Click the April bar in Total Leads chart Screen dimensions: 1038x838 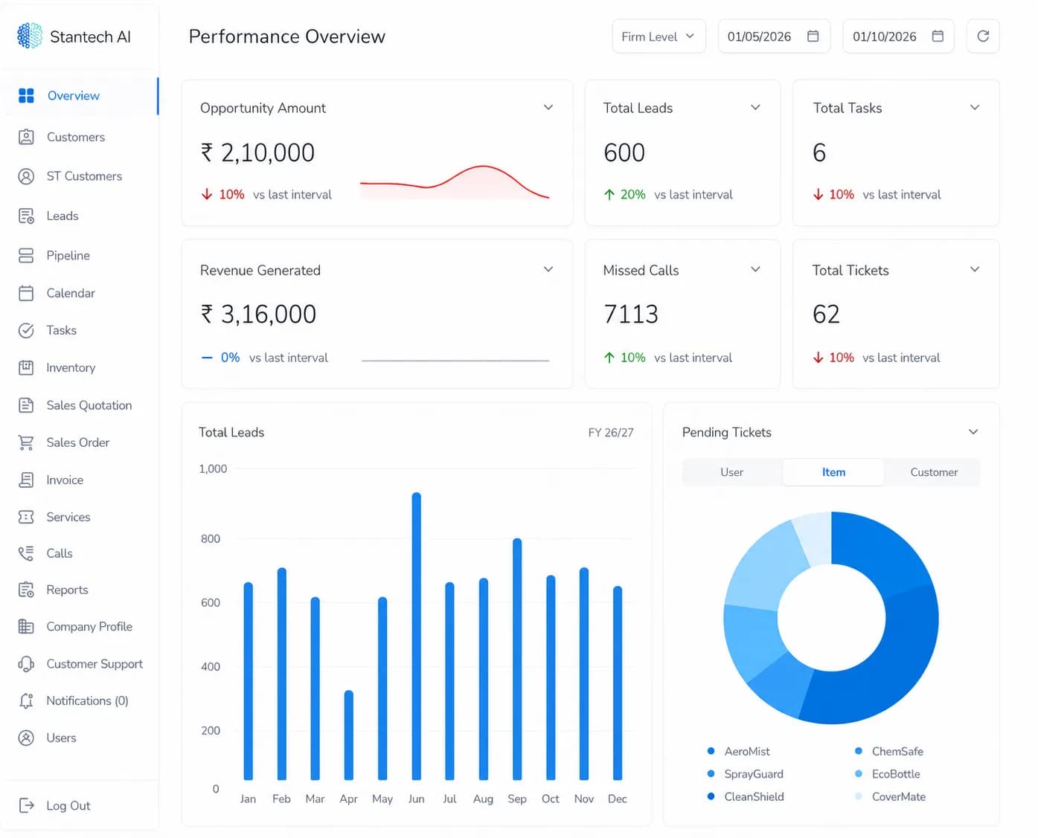click(349, 735)
